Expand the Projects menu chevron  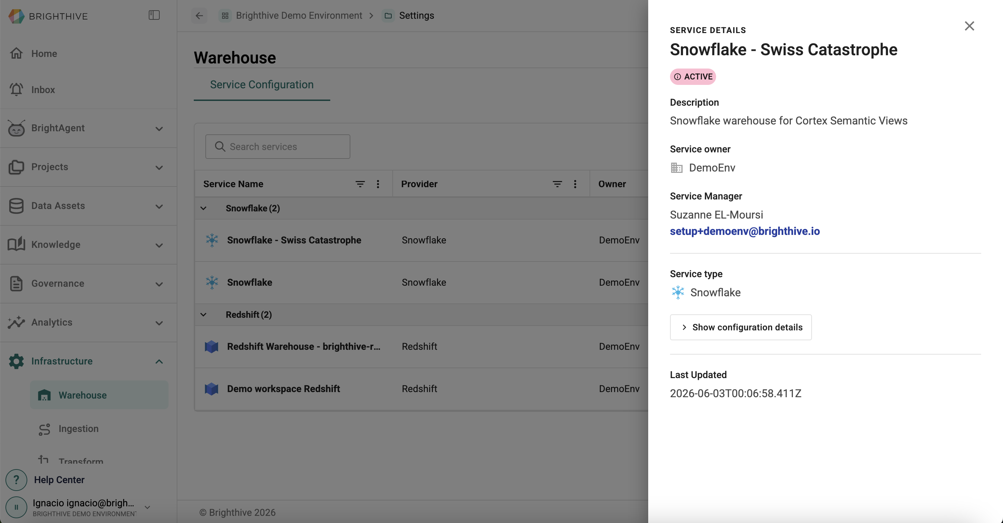159,167
